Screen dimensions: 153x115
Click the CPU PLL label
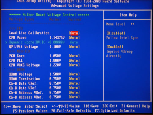tap(16, 60)
